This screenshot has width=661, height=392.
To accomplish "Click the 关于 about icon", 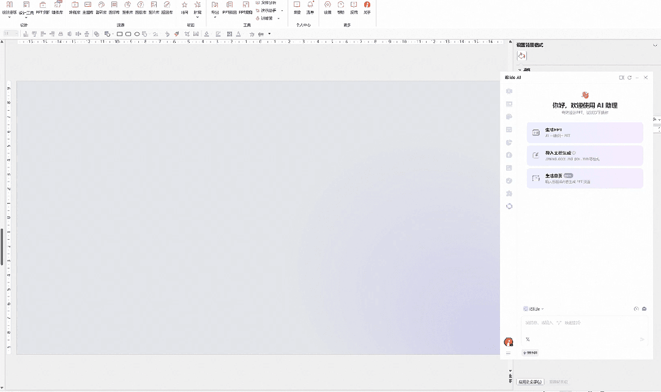I will pos(367,7).
